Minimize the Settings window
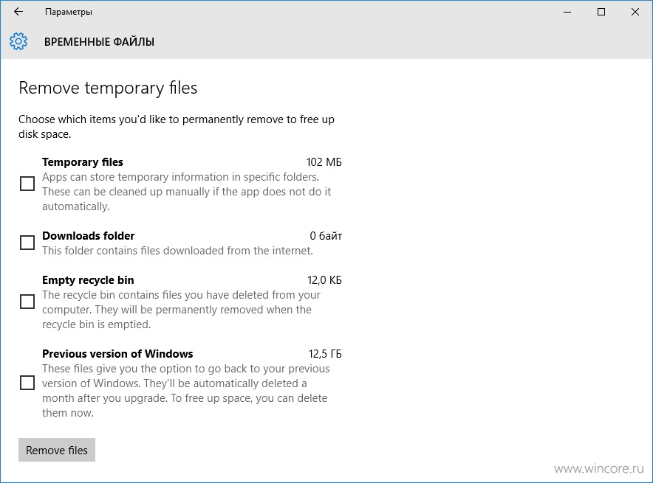This screenshot has width=653, height=483. click(567, 12)
